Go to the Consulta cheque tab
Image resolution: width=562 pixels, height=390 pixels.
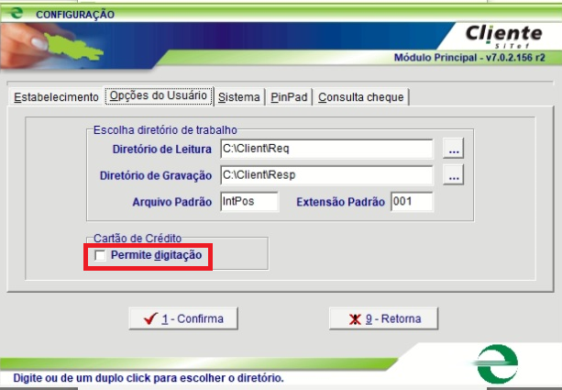click(x=361, y=97)
